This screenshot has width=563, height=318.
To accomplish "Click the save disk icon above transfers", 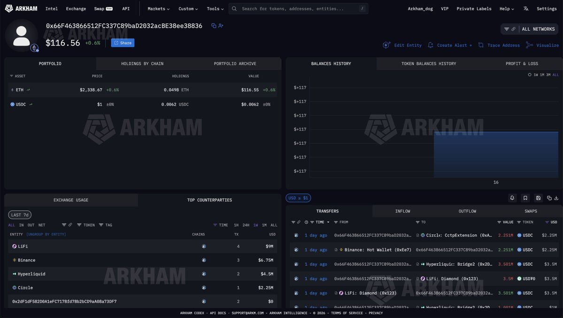I will click(x=538, y=198).
